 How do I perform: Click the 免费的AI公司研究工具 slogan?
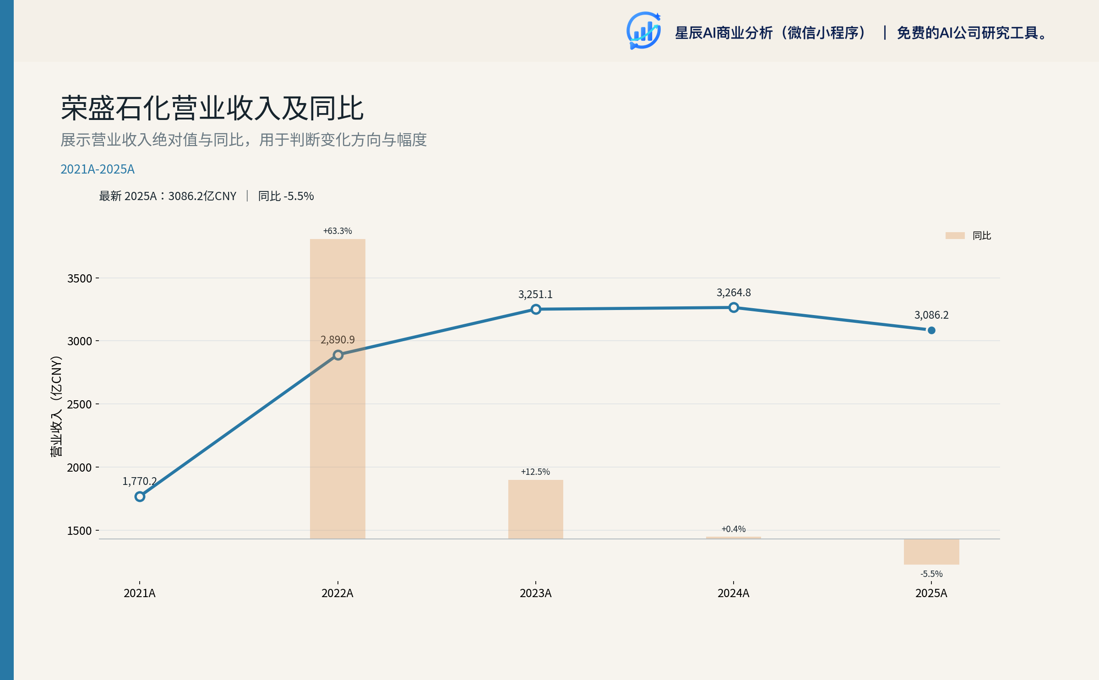tap(973, 33)
